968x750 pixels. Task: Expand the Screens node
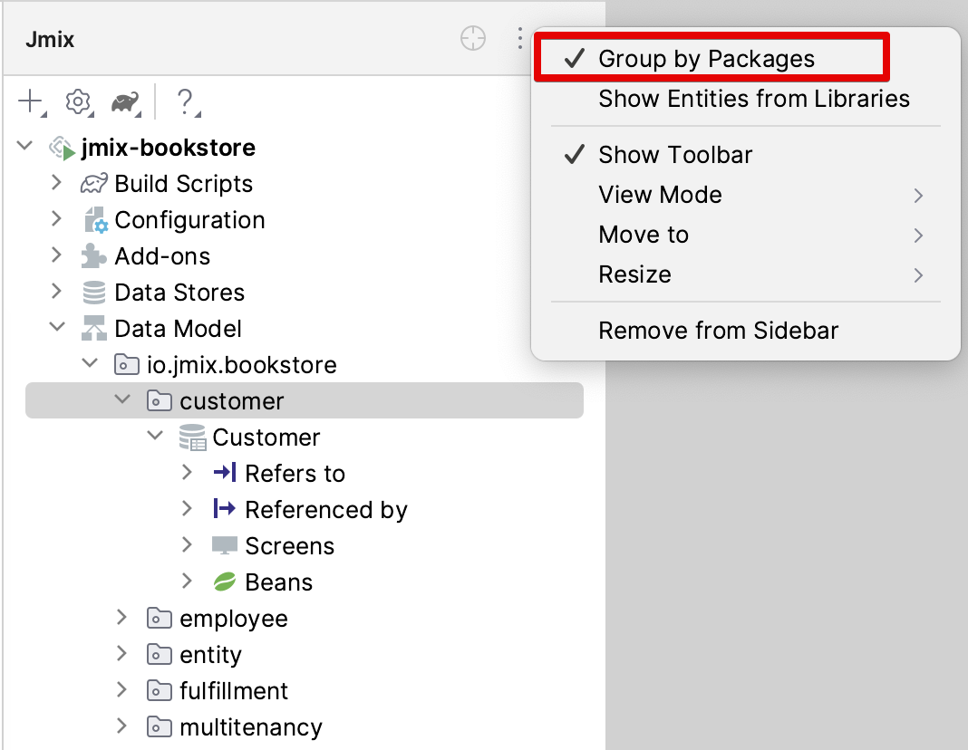(187, 544)
